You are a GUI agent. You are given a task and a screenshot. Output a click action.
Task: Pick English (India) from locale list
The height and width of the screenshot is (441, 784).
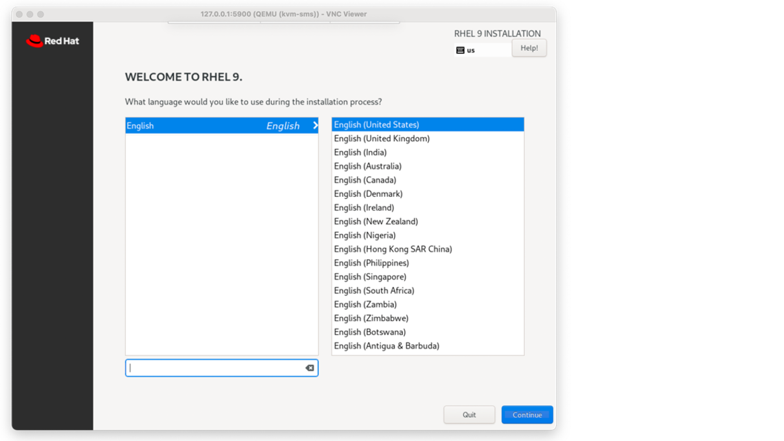(x=360, y=152)
